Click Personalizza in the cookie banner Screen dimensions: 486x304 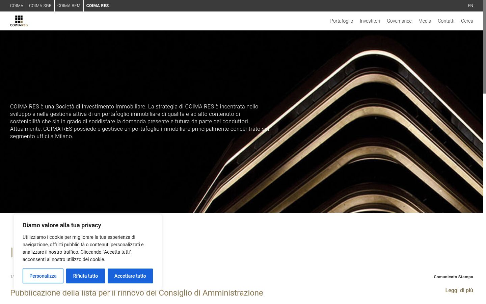[43, 276]
